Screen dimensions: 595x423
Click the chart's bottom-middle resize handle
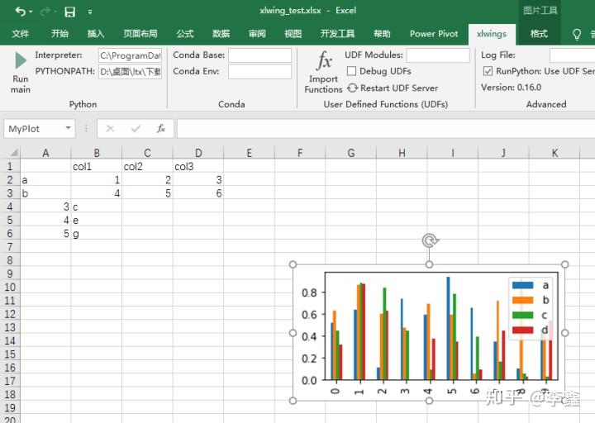(x=429, y=400)
